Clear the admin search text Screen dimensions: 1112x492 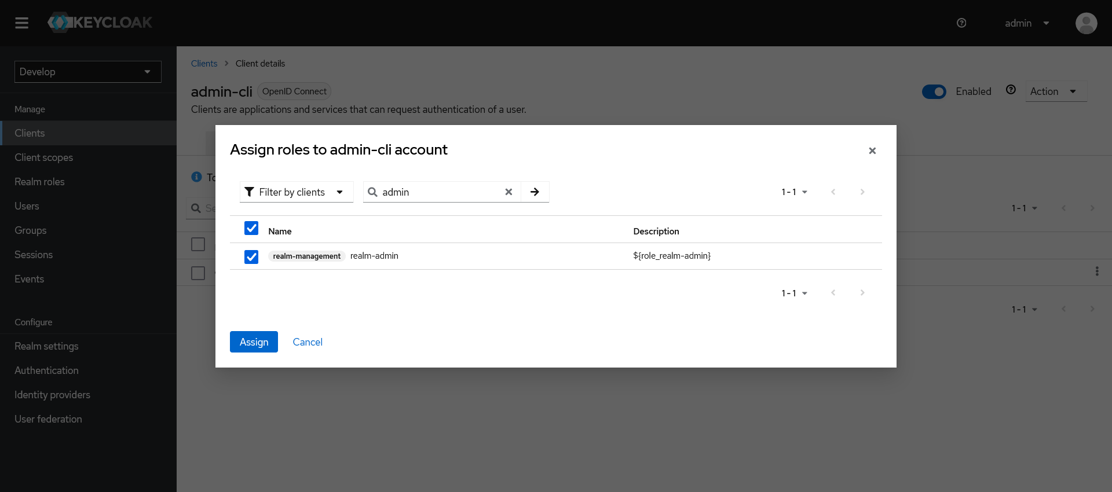(x=509, y=192)
